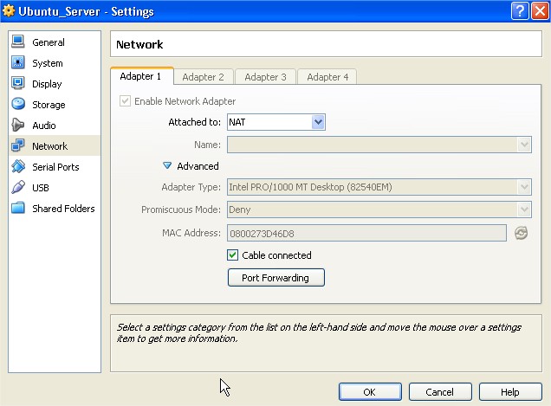Screen dimensions: 551x406
Task: Click the General settings icon in sidebar
Action: 17,42
